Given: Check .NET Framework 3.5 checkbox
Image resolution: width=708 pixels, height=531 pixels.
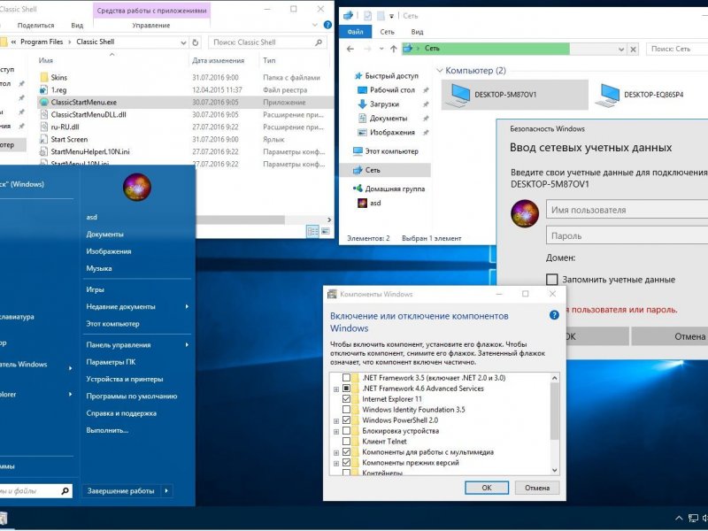Looking at the screenshot, I should pos(346,378).
